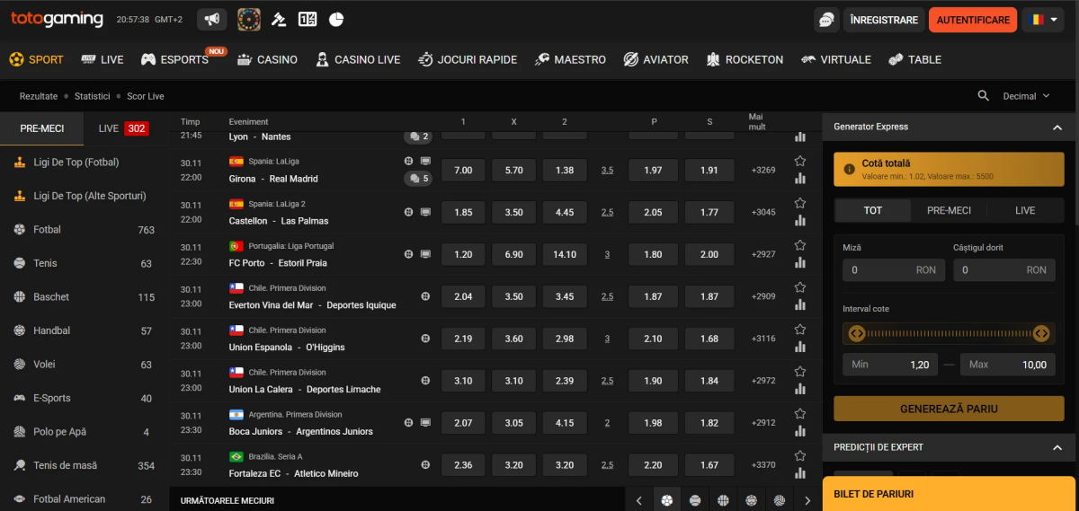Open match tracker icon for Fortaleza EC
Image resolution: width=1079 pixels, height=511 pixels.
point(425,464)
